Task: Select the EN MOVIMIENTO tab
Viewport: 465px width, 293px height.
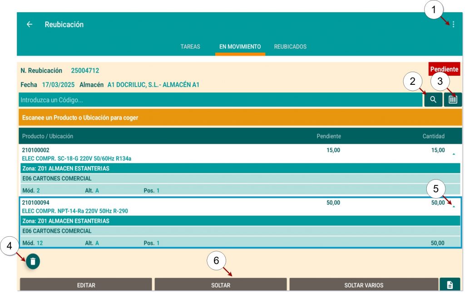Action: point(240,47)
